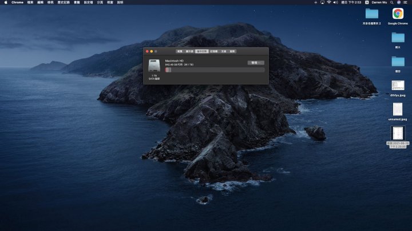
Task: Select the 備份 folder on desktop
Action: click(398, 62)
